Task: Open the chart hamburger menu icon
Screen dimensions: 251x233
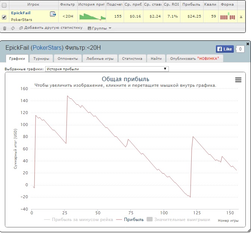Action: (x=238, y=80)
